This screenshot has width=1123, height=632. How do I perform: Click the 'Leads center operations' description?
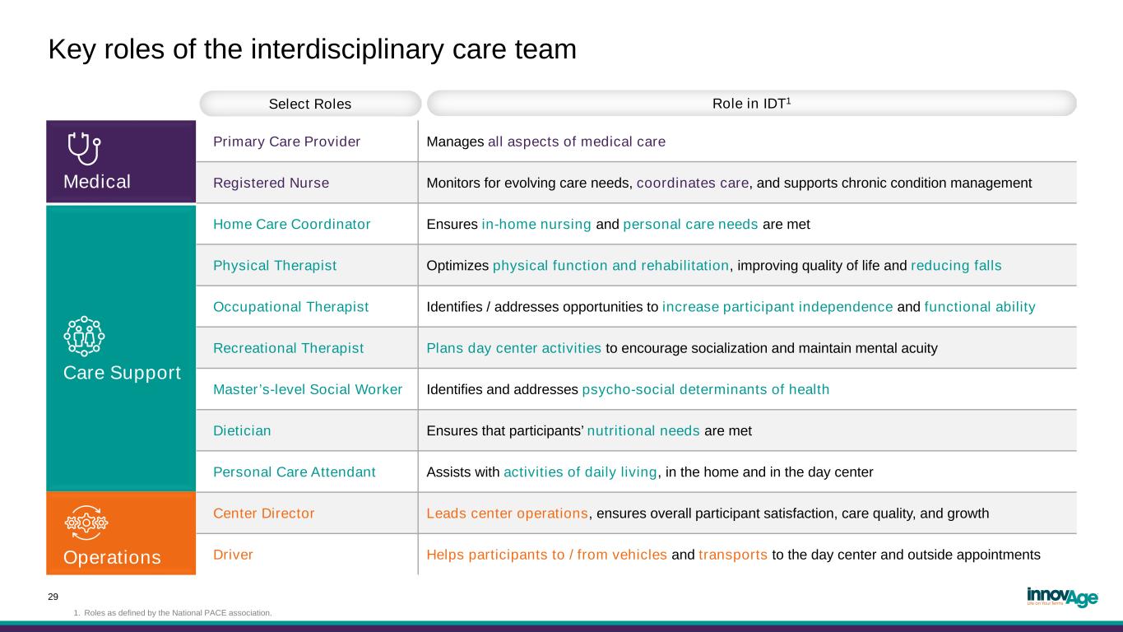coord(708,513)
